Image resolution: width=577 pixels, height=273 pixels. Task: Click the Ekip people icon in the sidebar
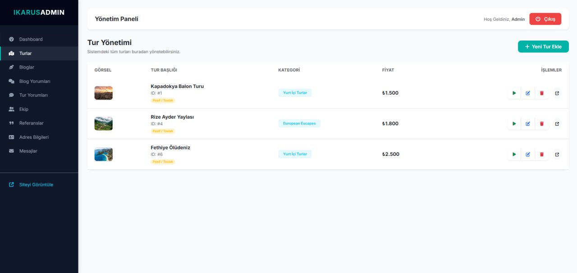(x=11, y=109)
